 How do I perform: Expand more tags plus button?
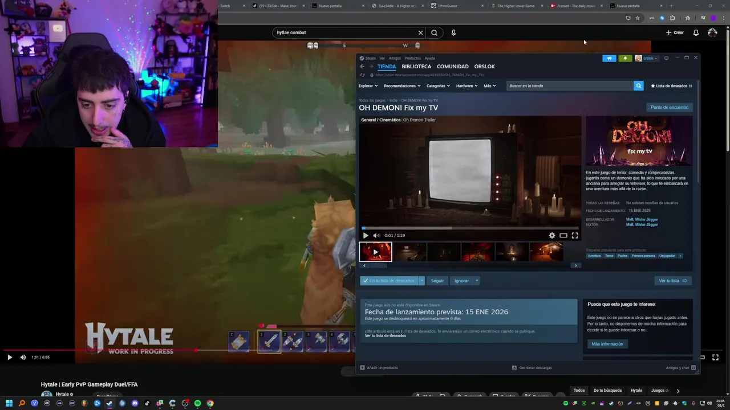(x=680, y=256)
